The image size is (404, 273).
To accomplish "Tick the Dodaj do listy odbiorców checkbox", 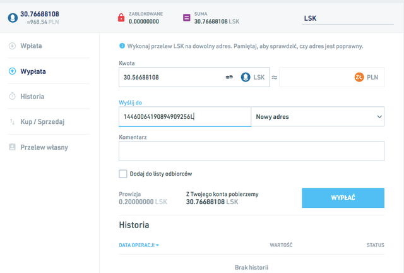I will (x=123, y=174).
